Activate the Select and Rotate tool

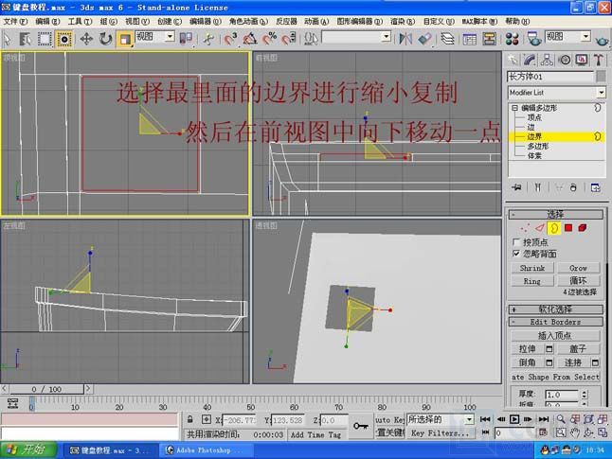point(105,39)
